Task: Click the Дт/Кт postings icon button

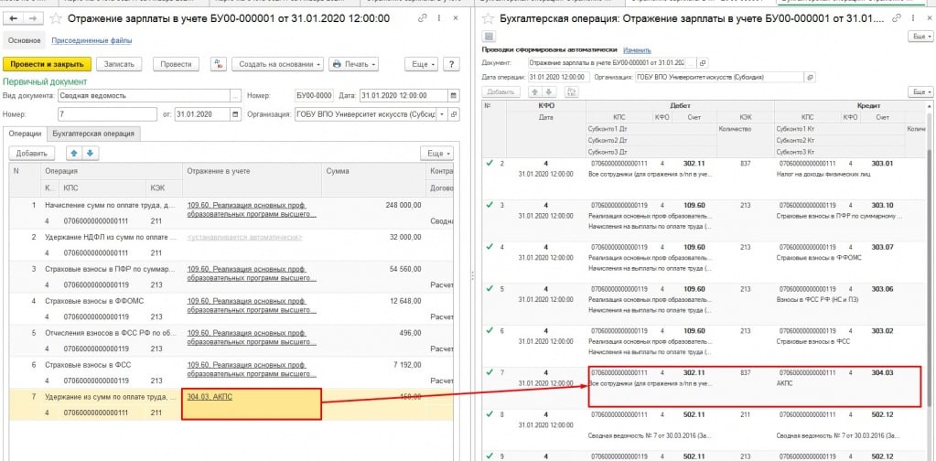Action: (x=218, y=64)
